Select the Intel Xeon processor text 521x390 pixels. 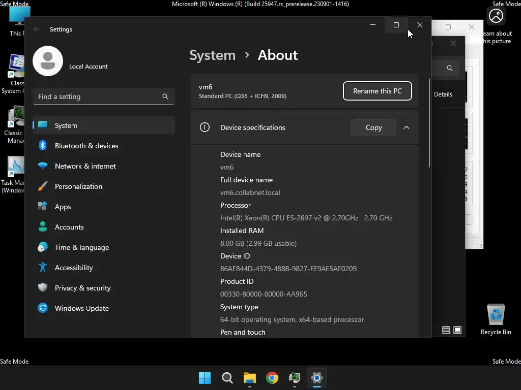[306, 218]
